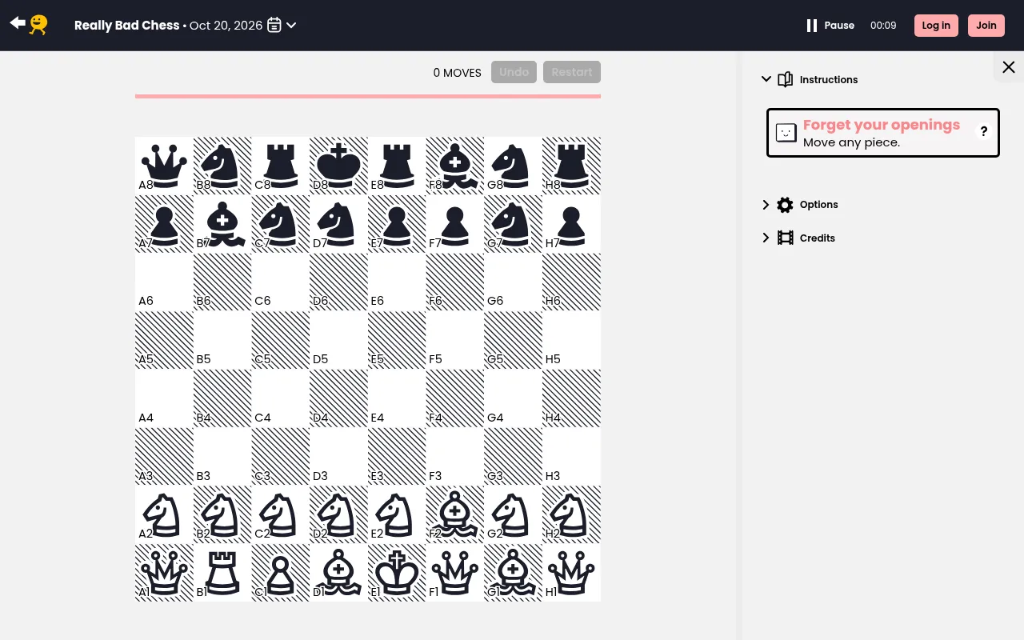Screen dimensions: 1024x640
Task: Click the empty D5 square
Action: pyautogui.click(x=338, y=340)
